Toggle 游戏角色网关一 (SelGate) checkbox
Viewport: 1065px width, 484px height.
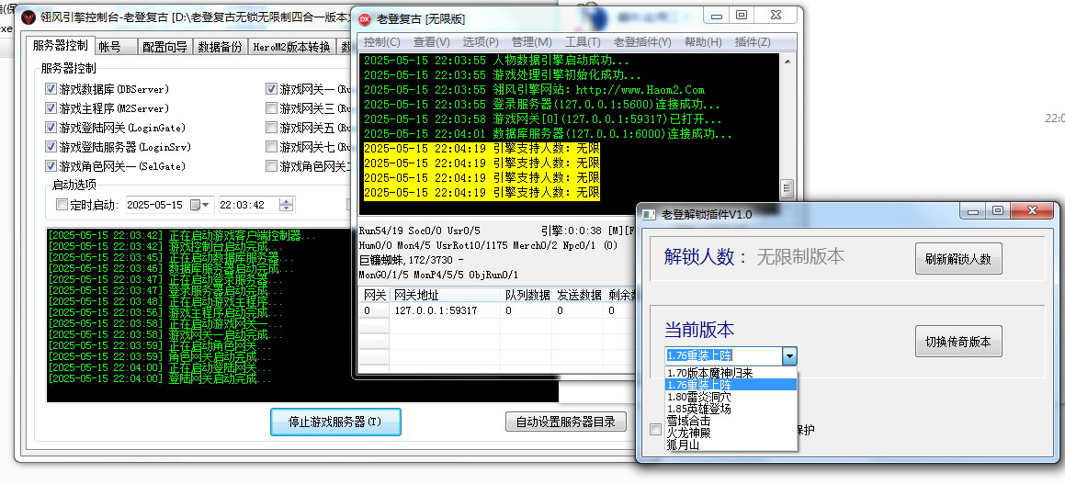click(51, 165)
